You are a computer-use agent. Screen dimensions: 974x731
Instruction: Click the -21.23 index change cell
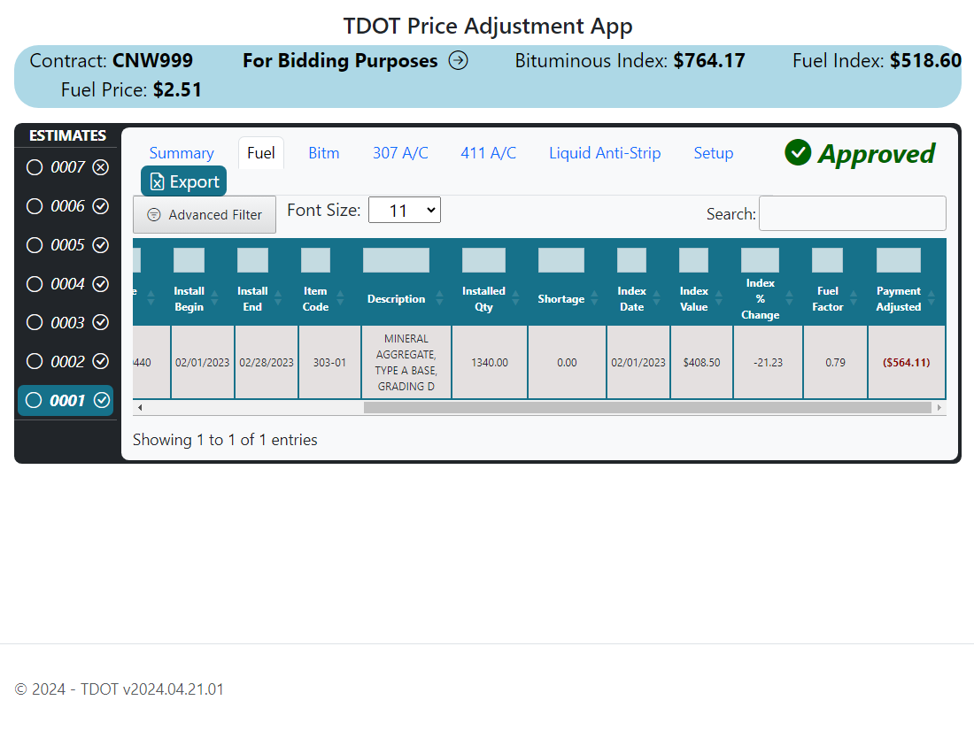pos(768,362)
